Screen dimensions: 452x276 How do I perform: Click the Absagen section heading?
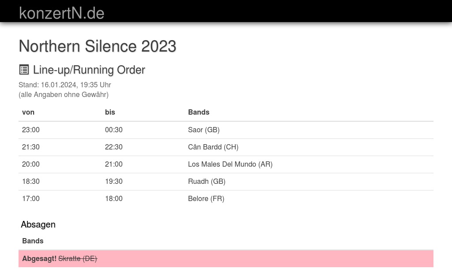click(x=38, y=224)
